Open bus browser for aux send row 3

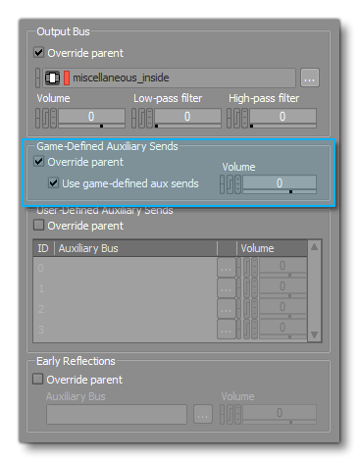[x=227, y=330]
